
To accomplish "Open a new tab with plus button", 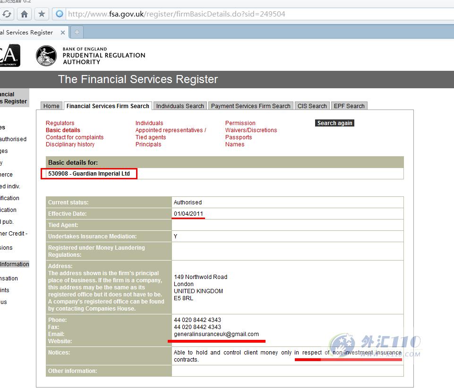I will click(77, 32).
